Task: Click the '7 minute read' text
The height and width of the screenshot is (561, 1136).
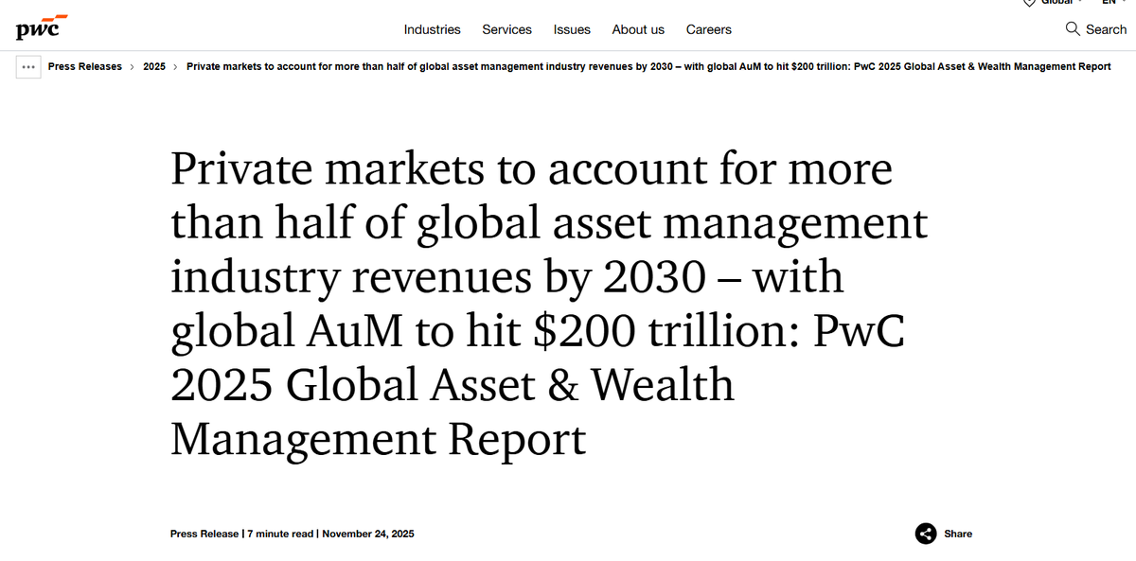Action: coord(280,534)
